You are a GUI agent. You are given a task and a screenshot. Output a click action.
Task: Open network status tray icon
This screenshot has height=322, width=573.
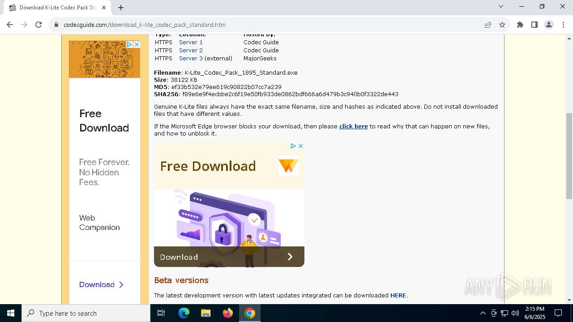pyautogui.click(x=505, y=313)
